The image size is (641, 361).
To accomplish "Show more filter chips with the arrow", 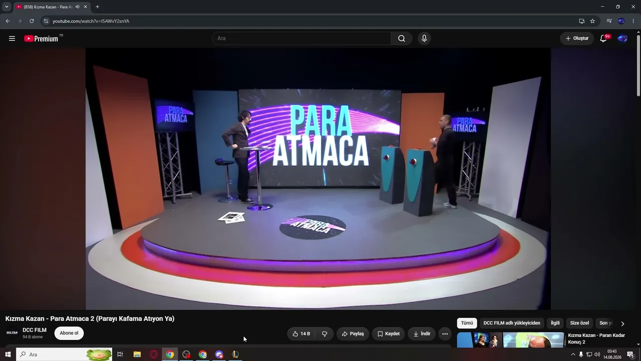I will coord(622,323).
